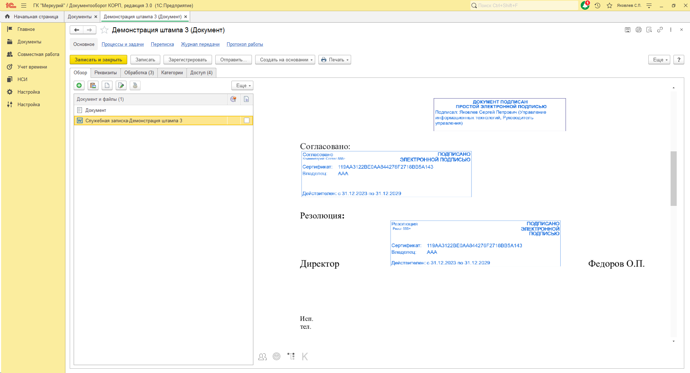Click the search field Поиск Ctrl+Shift+F
690x373 pixels.
525,5
